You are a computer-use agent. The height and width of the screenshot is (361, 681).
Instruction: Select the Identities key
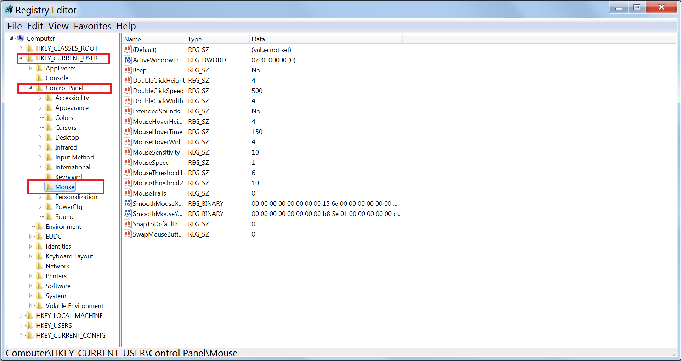click(x=58, y=246)
